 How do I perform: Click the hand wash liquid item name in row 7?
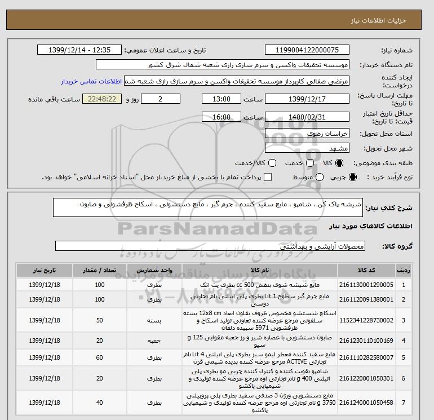[260, 403]
